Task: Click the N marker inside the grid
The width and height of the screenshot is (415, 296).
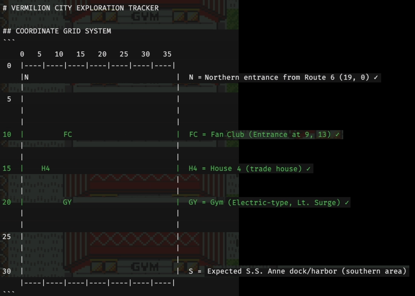Action: [x=27, y=77]
